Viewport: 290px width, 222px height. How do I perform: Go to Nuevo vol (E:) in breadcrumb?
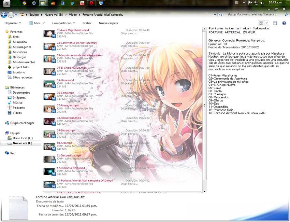(54, 15)
